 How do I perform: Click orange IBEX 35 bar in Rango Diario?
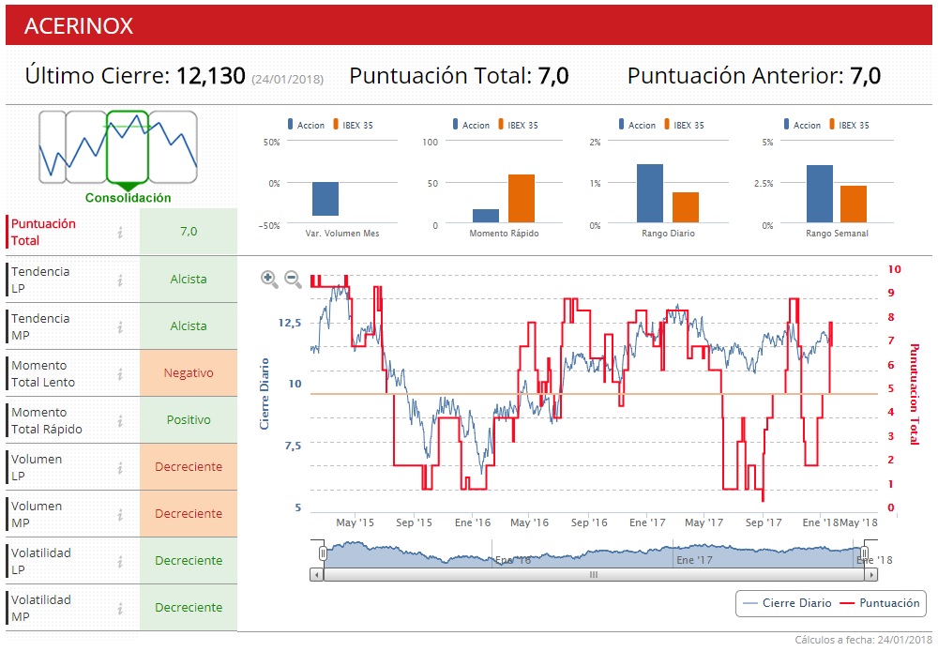pos(686,207)
